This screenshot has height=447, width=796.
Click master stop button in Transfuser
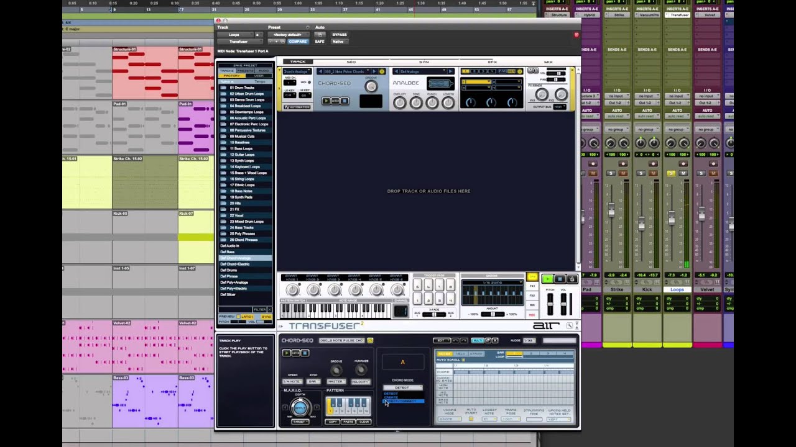click(559, 279)
